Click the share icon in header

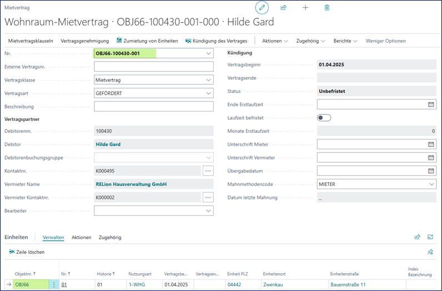pos(283,8)
